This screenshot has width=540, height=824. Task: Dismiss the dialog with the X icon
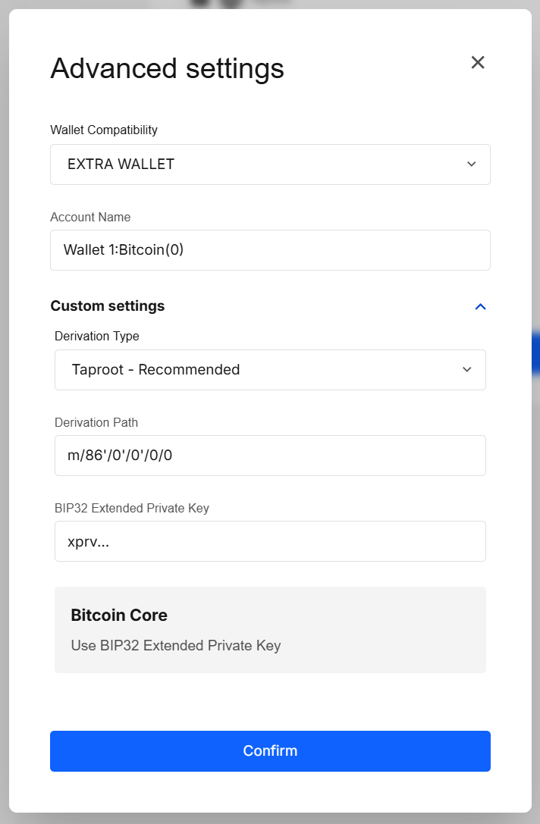(x=478, y=62)
